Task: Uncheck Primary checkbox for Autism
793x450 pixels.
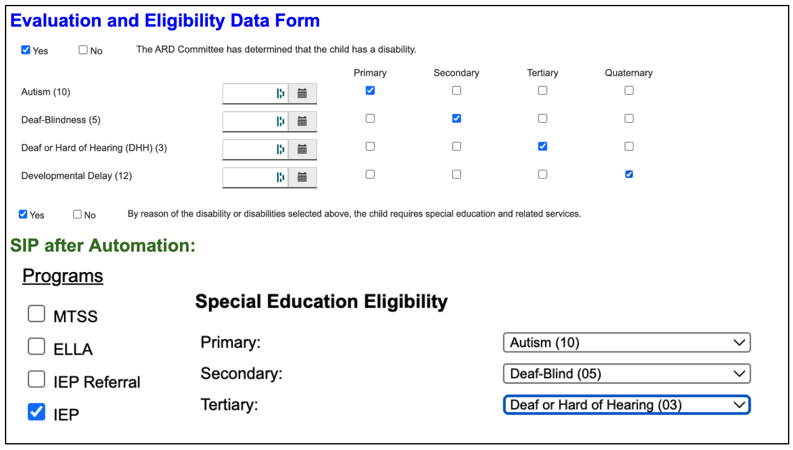Action: tap(370, 90)
